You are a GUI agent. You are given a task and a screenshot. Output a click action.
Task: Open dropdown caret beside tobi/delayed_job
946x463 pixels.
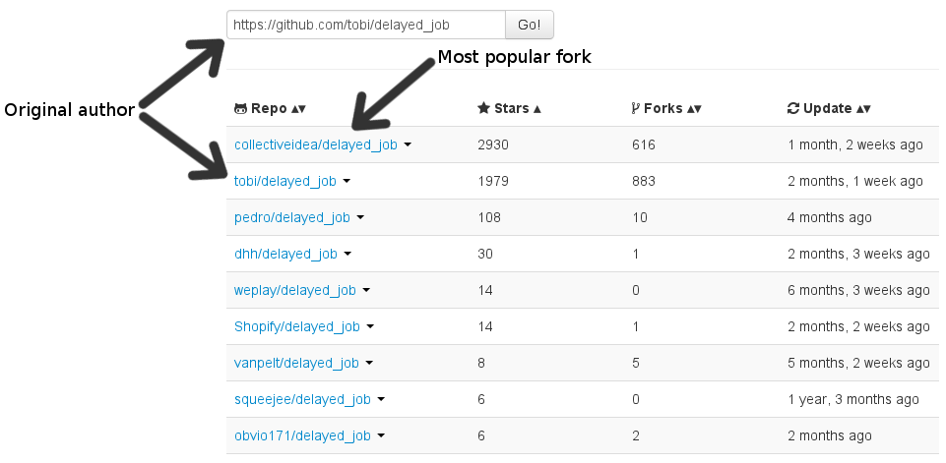coord(347,181)
